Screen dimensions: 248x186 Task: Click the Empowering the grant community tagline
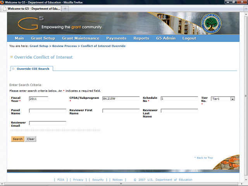click(72, 27)
